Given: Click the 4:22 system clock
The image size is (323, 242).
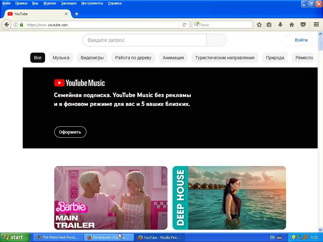Looking at the screenshot, I should pos(314,237).
